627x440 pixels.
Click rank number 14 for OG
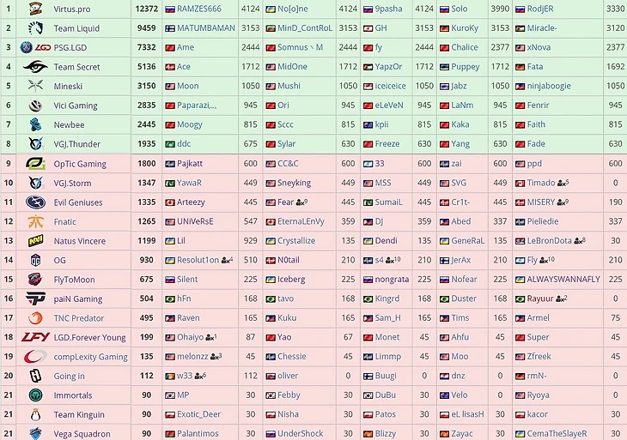9,260
